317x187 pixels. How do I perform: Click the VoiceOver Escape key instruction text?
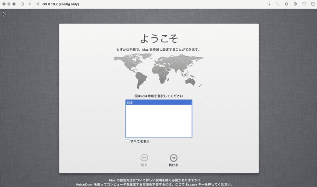coord(154,184)
